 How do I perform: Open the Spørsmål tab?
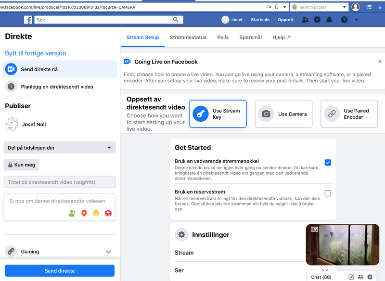coord(250,38)
